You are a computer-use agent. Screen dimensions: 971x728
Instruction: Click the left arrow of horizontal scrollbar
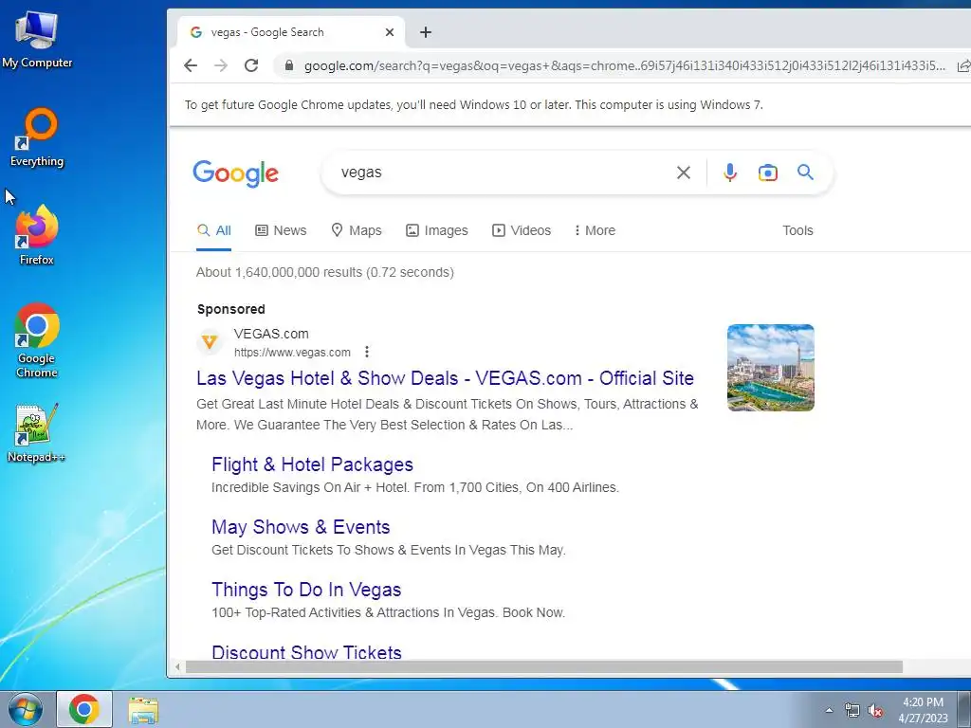coord(177,666)
